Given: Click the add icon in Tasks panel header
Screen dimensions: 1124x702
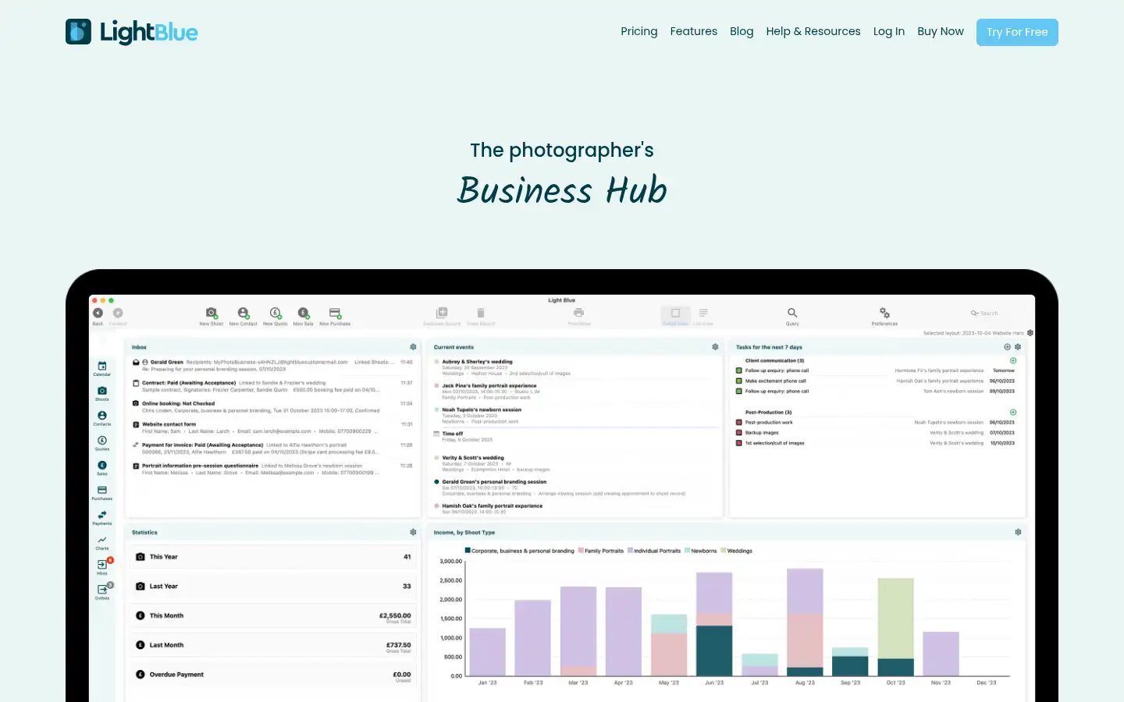Looking at the screenshot, I should tap(1007, 347).
